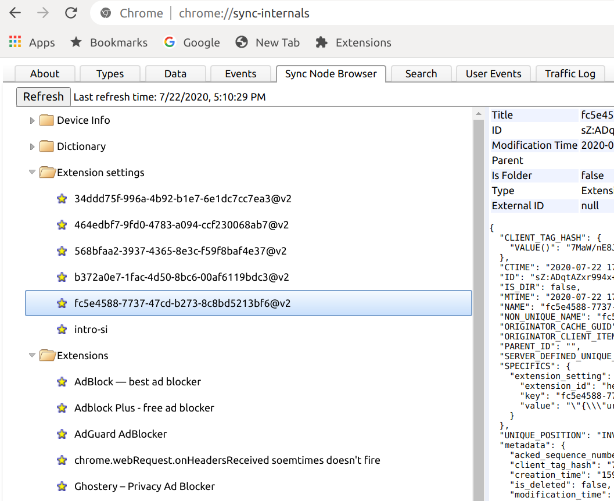
Task: Click the Google G icon in bookmarks bar
Action: [x=168, y=41]
